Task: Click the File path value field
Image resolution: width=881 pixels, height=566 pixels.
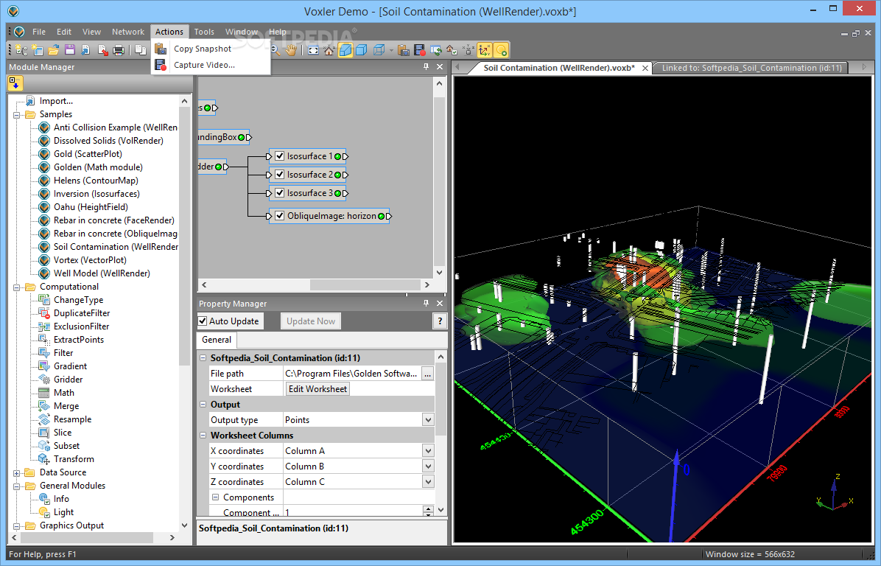Action: click(352, 373)
